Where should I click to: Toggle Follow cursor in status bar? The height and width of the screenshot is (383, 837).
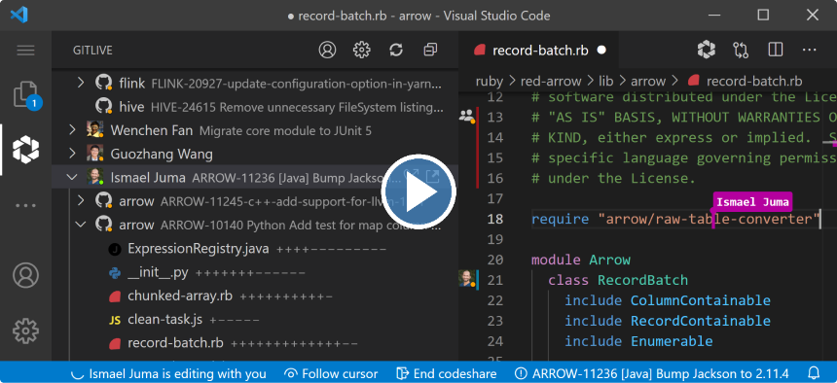pos(331,373)
